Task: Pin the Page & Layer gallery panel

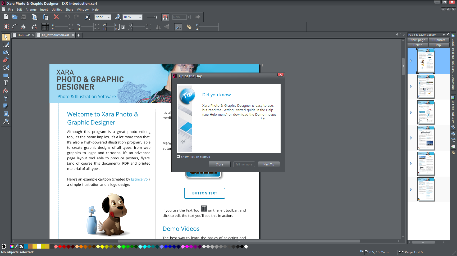Action: point(444,34)
